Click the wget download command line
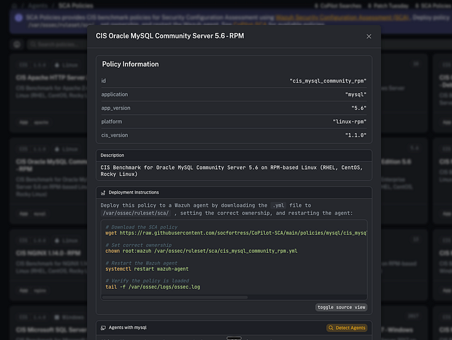 [x=236, y=233]
